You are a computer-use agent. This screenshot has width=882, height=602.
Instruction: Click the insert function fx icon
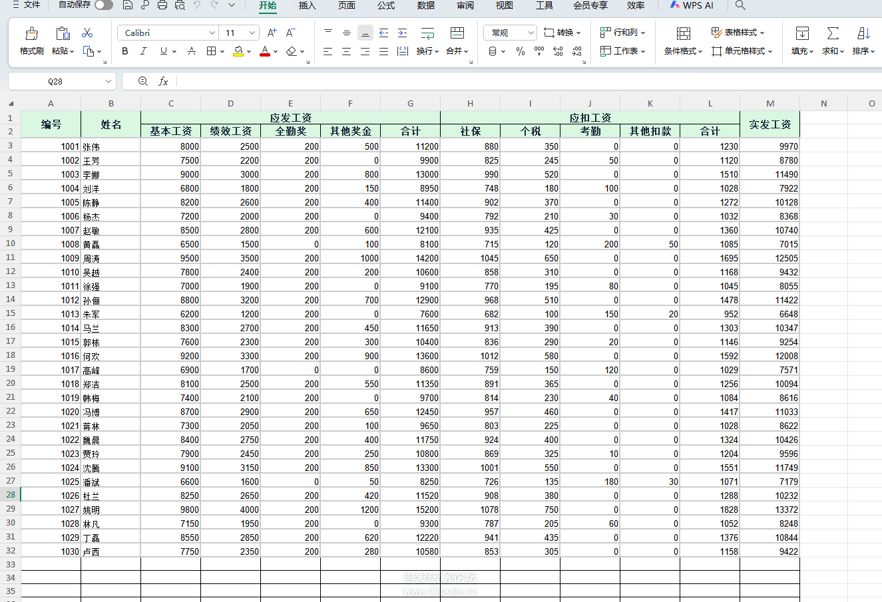tap(163, 81)
